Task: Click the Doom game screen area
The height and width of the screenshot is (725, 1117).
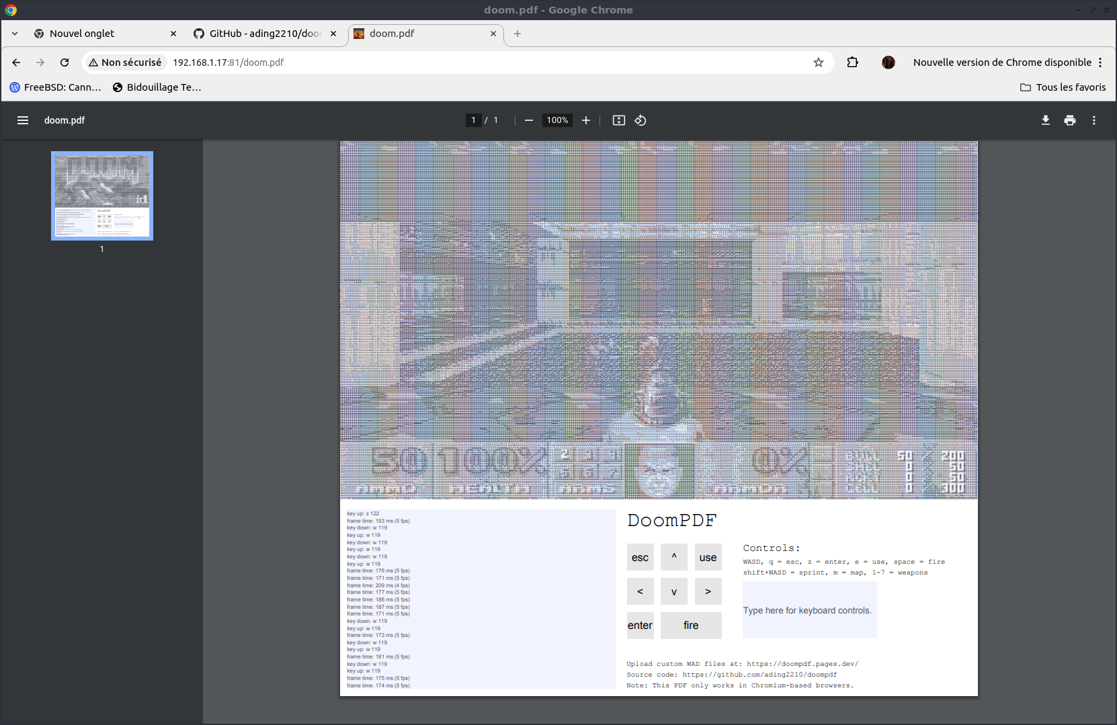Action: [659, 320]
